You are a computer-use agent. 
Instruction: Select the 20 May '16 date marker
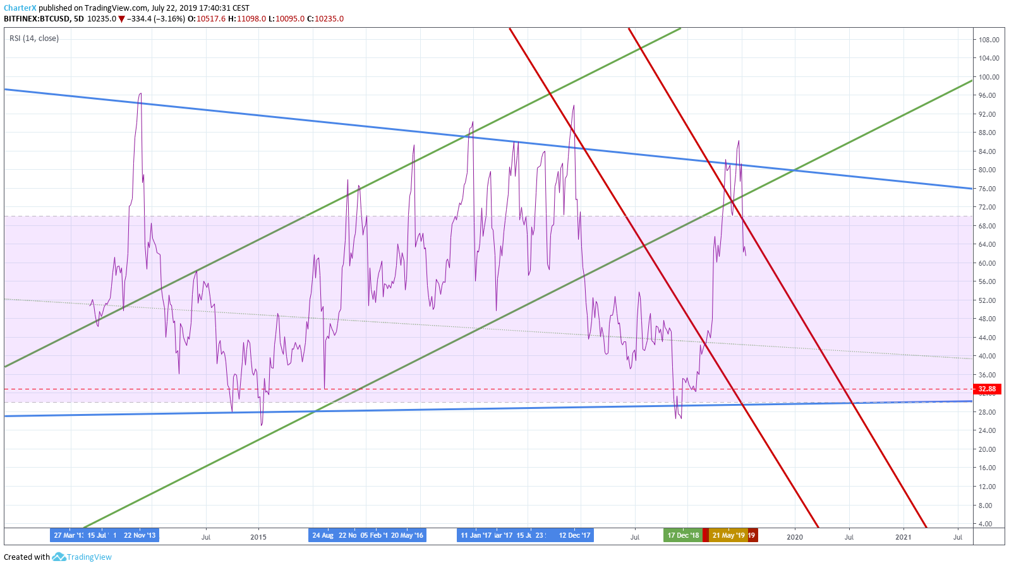point(407,535)
